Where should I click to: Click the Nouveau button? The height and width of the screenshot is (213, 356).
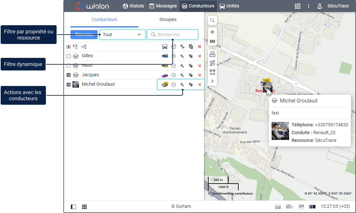coord(84,35)
